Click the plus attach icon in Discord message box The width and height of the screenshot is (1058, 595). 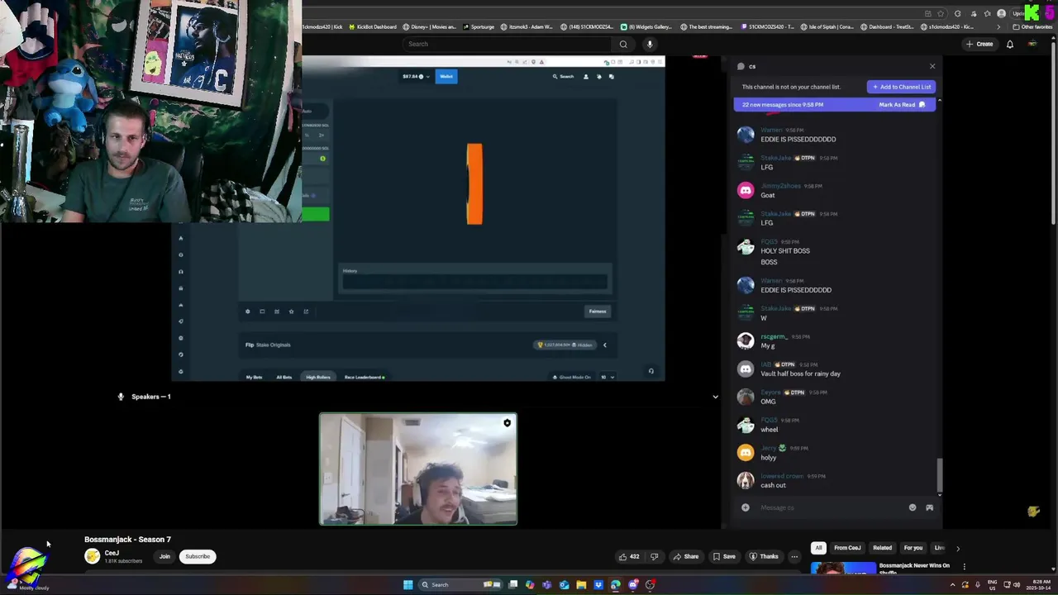[x=745, y=507]
